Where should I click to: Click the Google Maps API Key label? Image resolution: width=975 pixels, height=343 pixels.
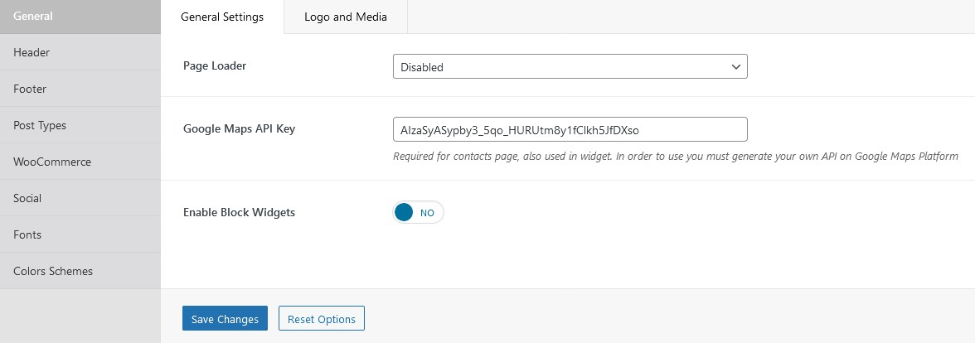point(240,129)
